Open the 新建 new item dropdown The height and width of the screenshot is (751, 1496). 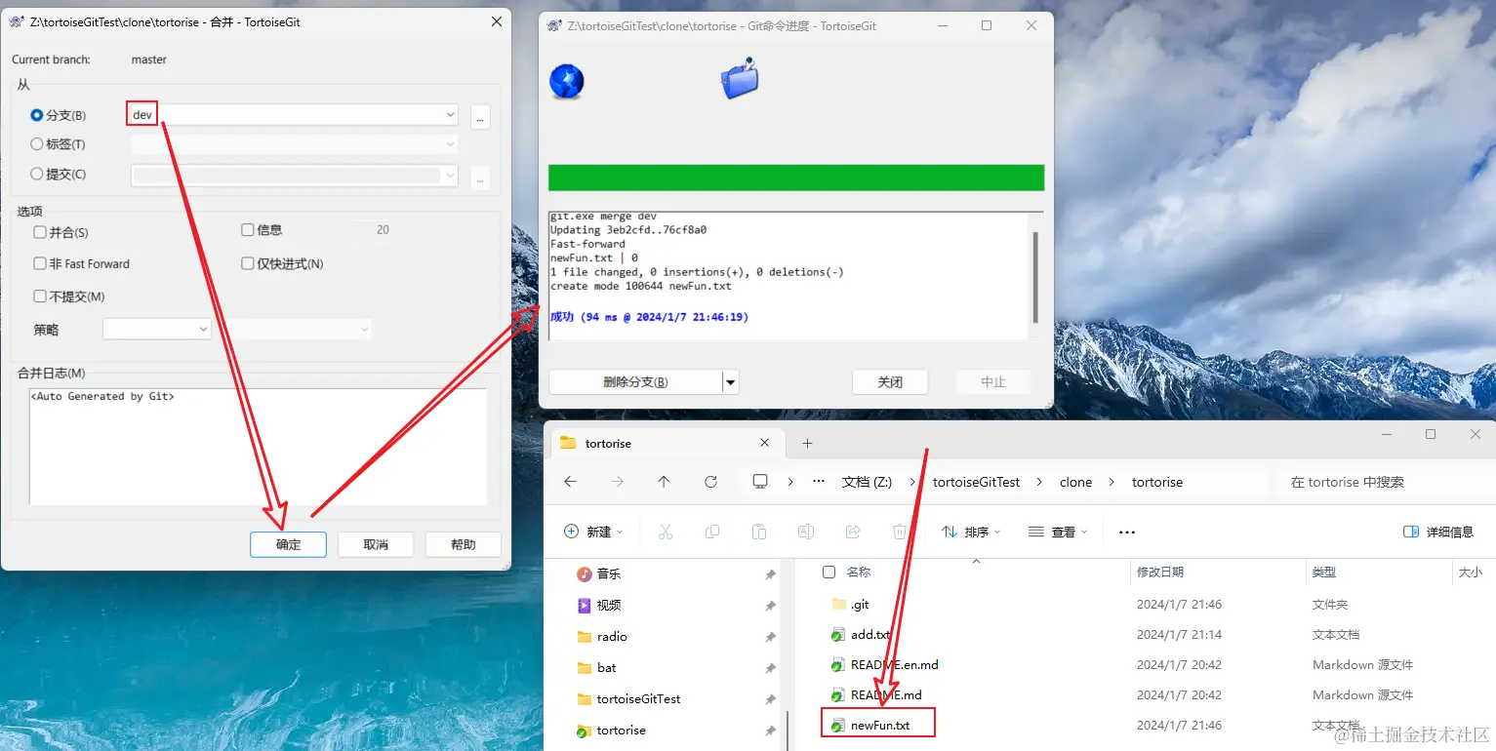tap(594, 532)
